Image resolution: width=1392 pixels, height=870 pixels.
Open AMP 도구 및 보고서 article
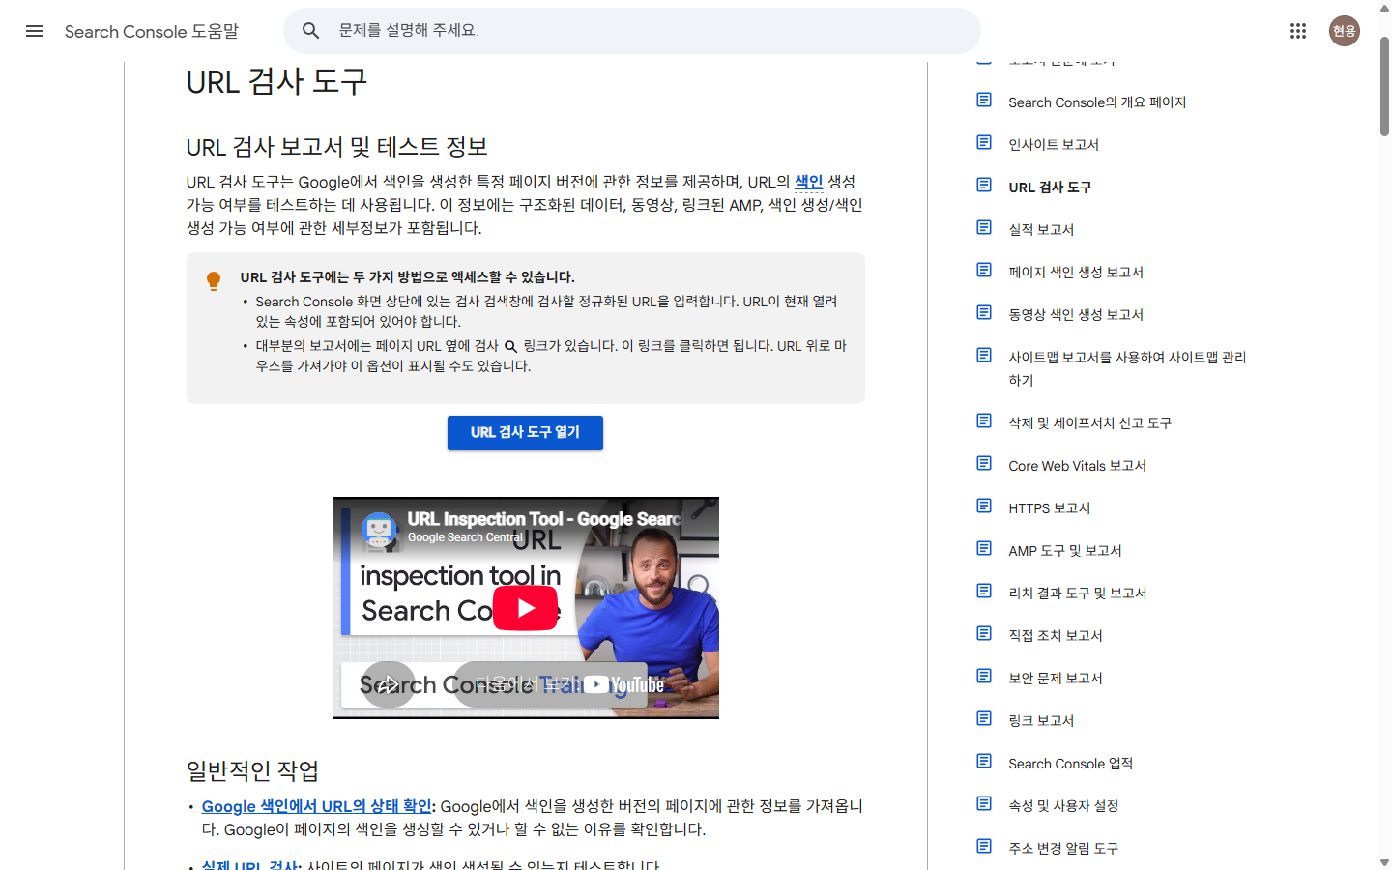pyautogui.click(x=1065, y=551)
